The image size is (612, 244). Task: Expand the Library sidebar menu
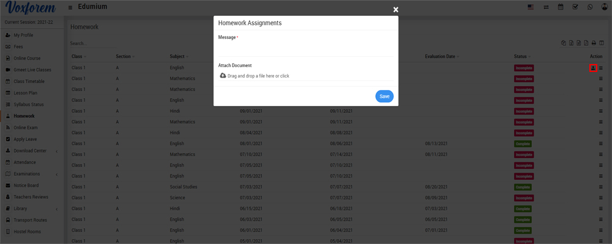point(31,209)
